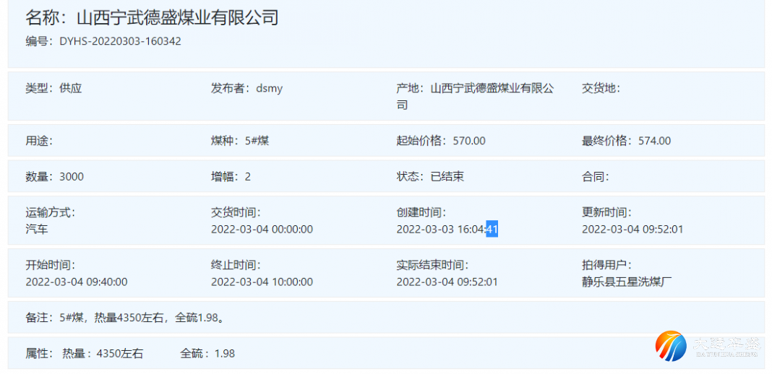Viewport: 772px width, 374px height.
Task: Click the timestamp under 实际结束时间
Action: (447, 282)
